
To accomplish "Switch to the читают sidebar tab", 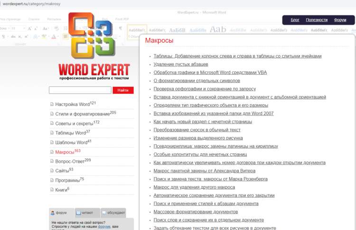I will pos(87,213).
